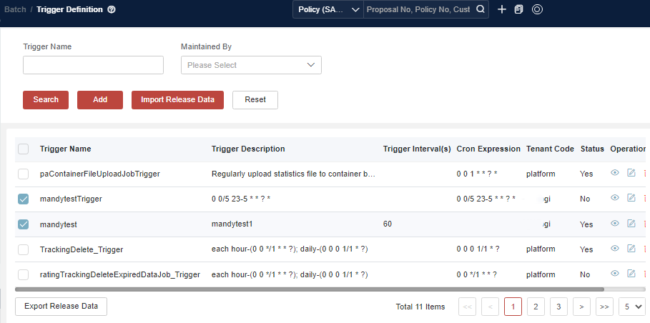The width and height of the screenshot is (650, 323).
Task: Go to page 2
Action: tap(536, 307)
